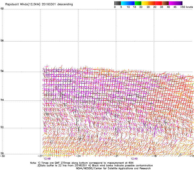This screenshot has height=170, width=194.
Task: Click the legend scale label '25'
Action: [148, 7]
